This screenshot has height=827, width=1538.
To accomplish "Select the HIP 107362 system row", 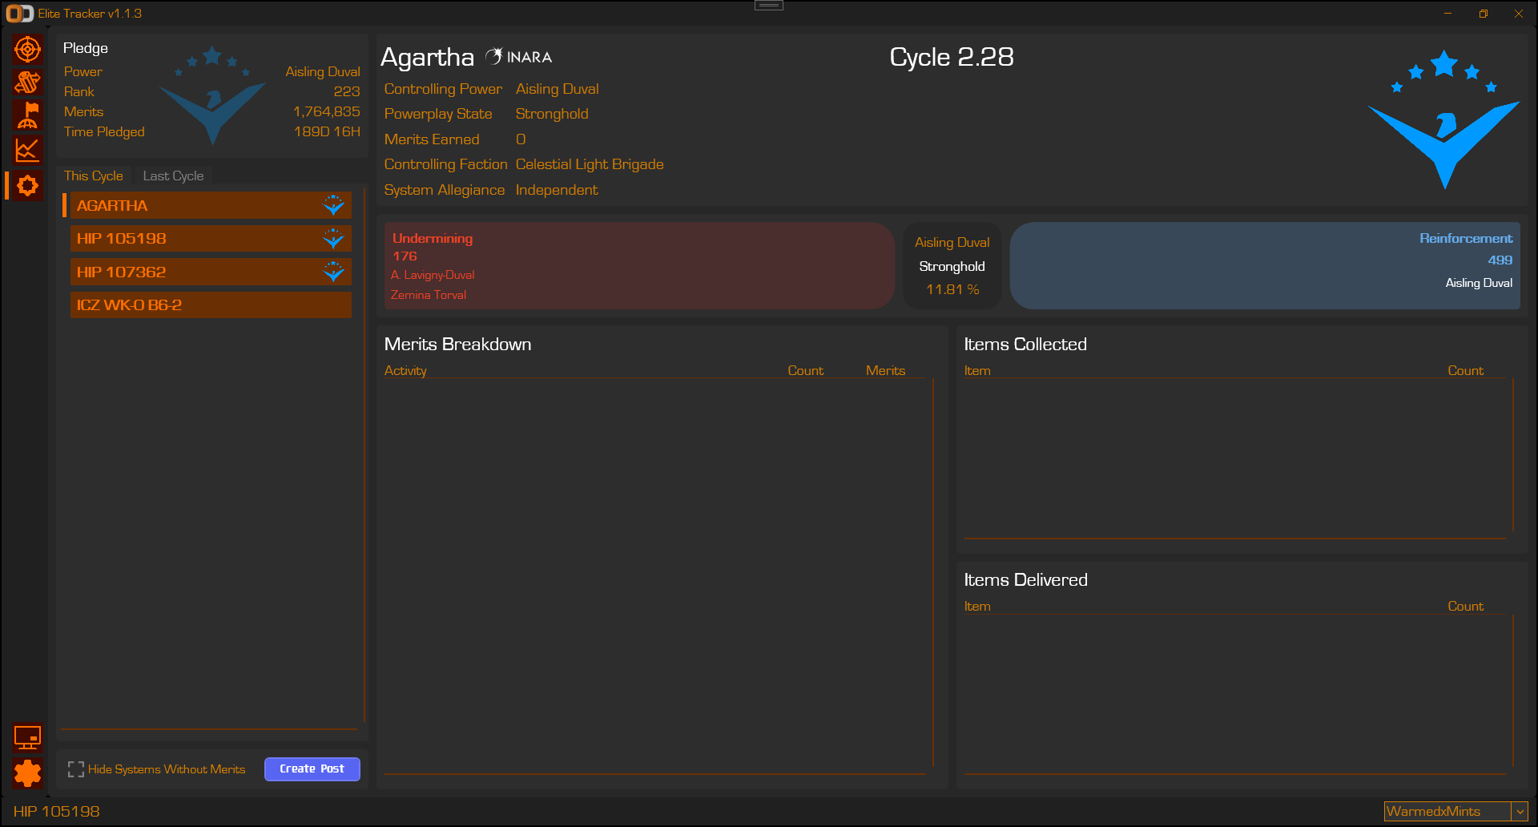I will (211, 272).
